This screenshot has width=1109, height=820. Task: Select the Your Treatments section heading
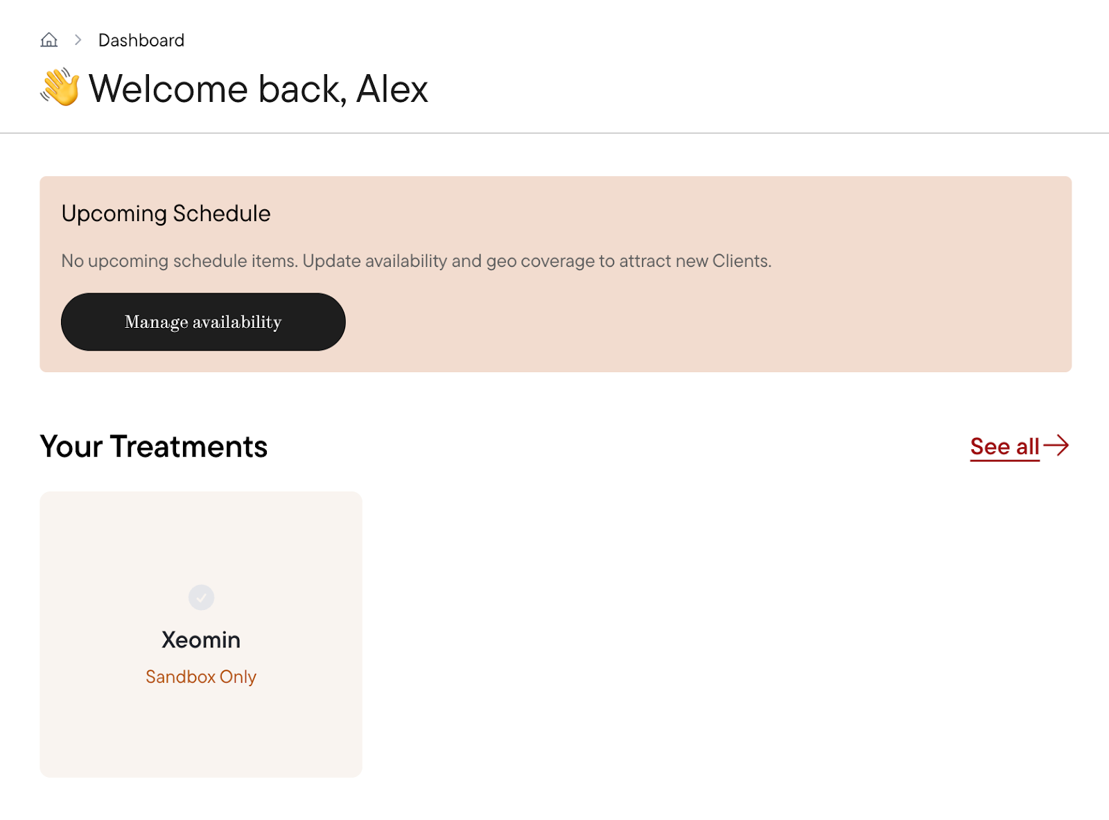tap(154, 446)
